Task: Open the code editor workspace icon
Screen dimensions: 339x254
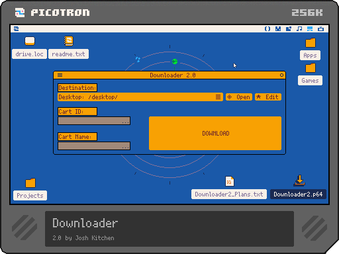Action: (267, 29)
